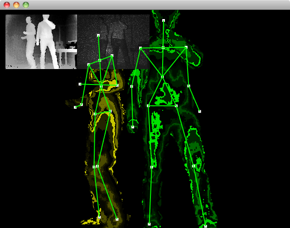
Task: Click the grayscale infrared camera thumbnail
Action: click(113, 42)
